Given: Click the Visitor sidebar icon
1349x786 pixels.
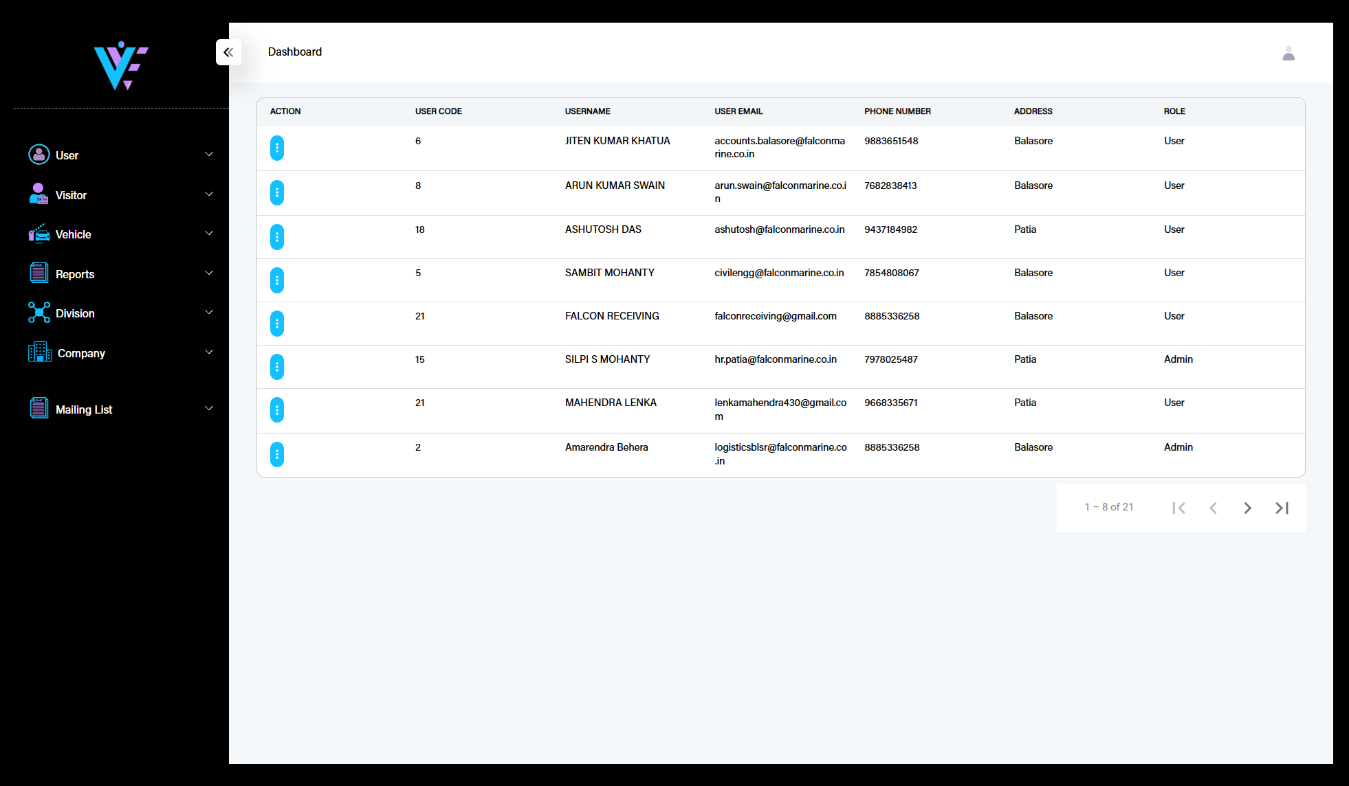Looking at the screenshot, I should click(x=39, y=194).
